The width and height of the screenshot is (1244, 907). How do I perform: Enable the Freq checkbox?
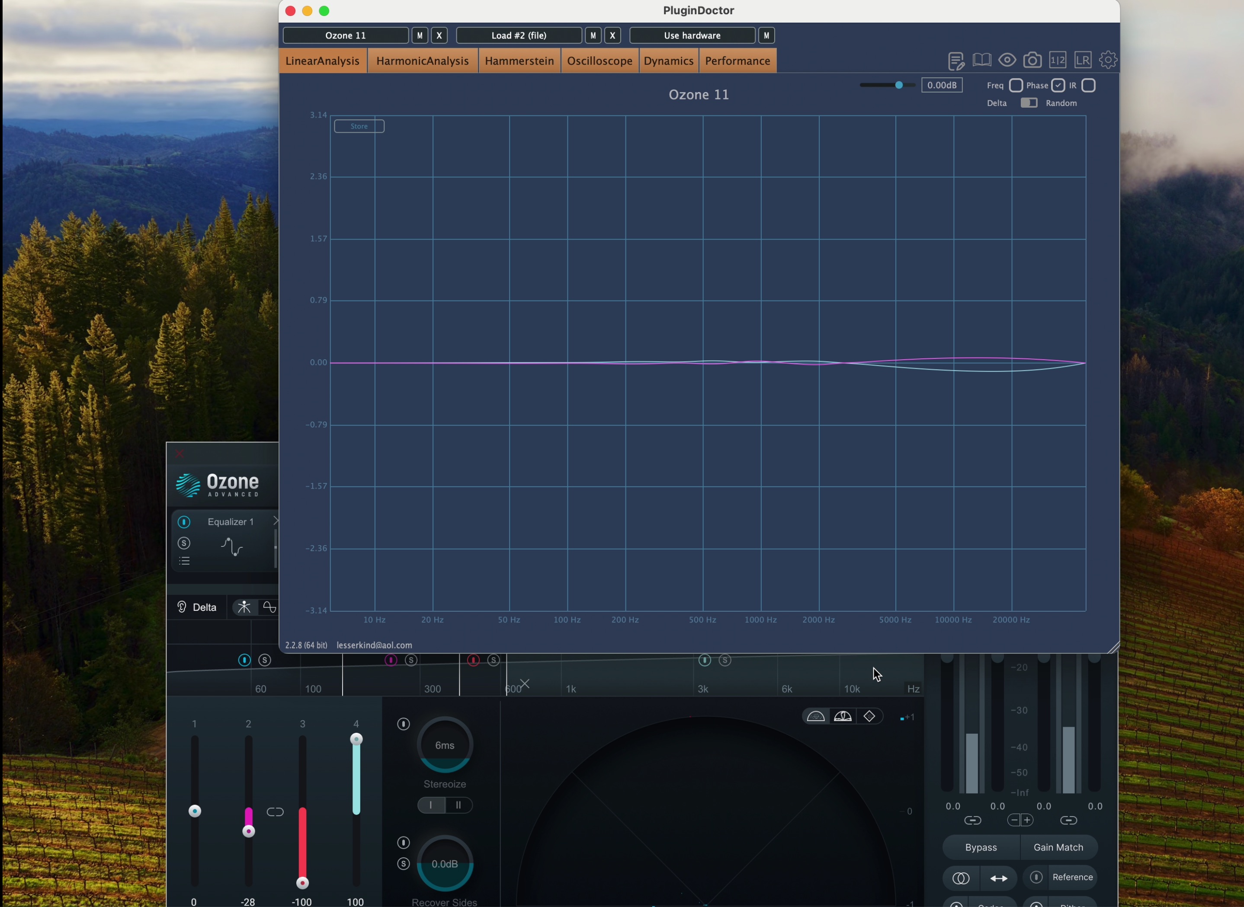[x=1016, y=86]
